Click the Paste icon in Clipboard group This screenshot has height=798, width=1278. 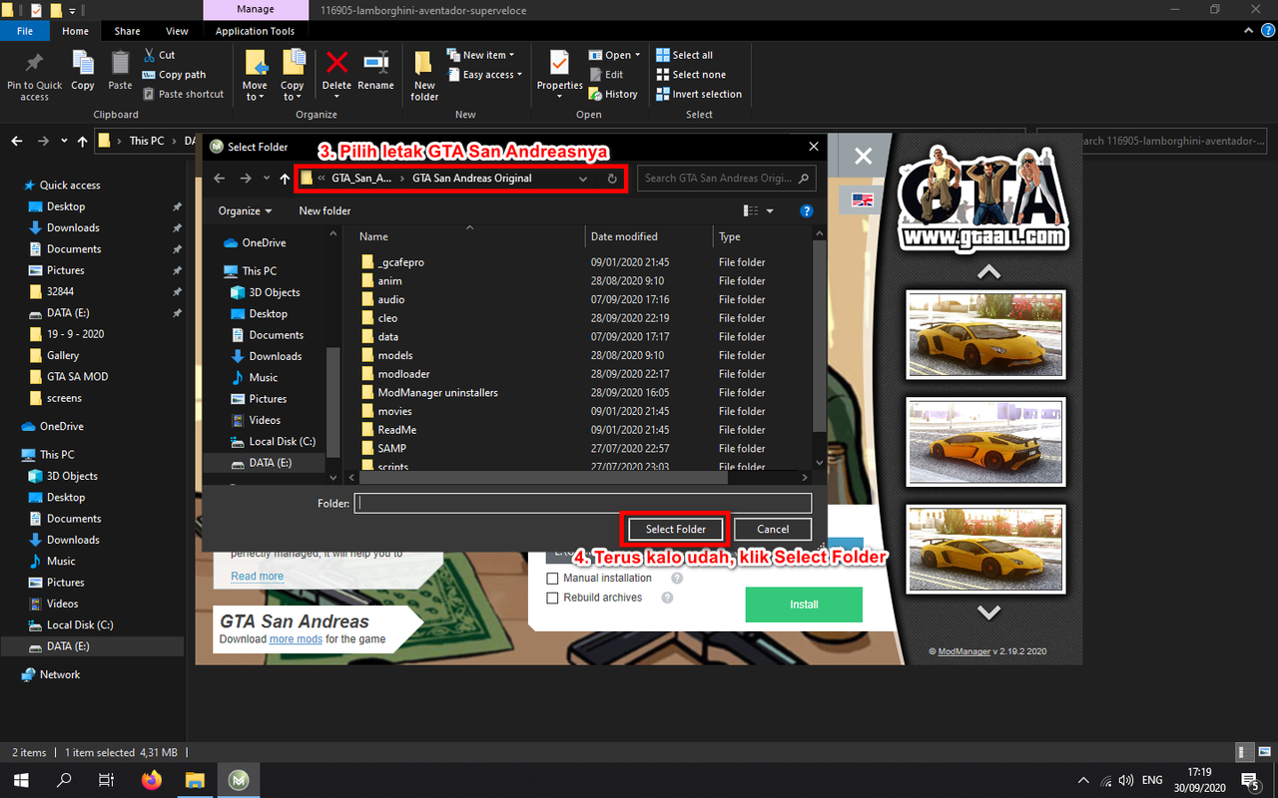click(121, 62)
